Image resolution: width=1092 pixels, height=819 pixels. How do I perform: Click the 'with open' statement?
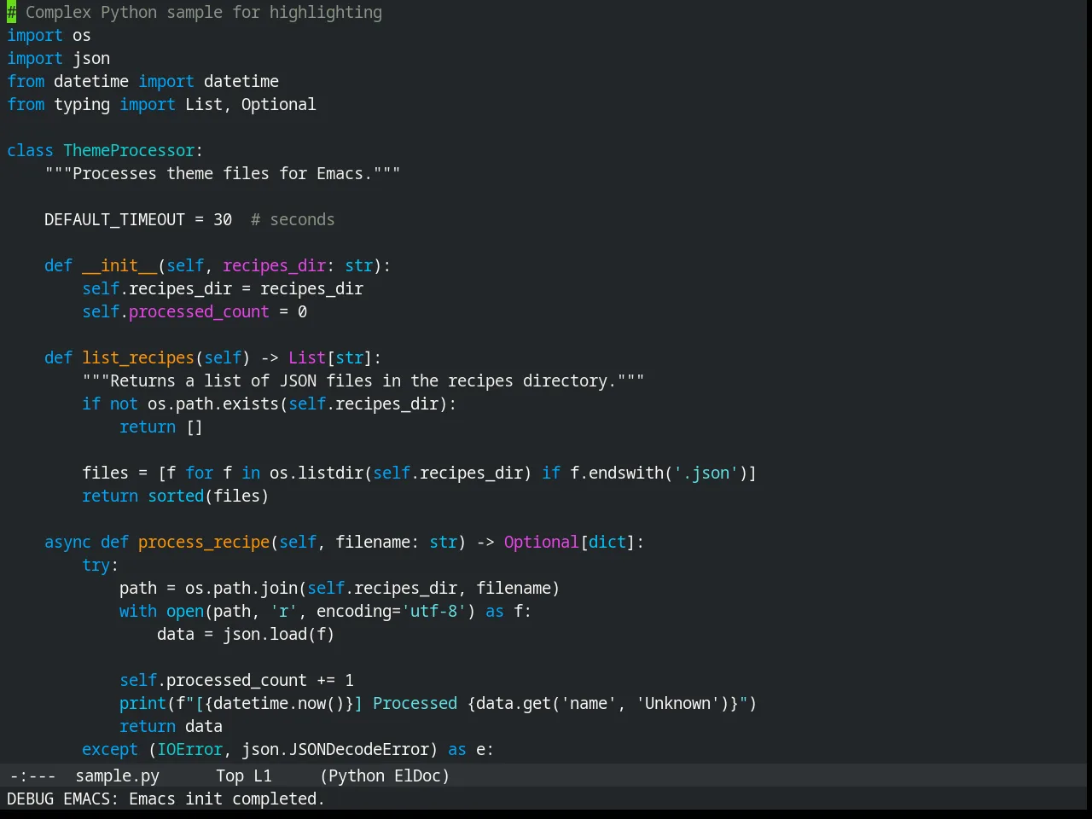[x=161, y=611]
